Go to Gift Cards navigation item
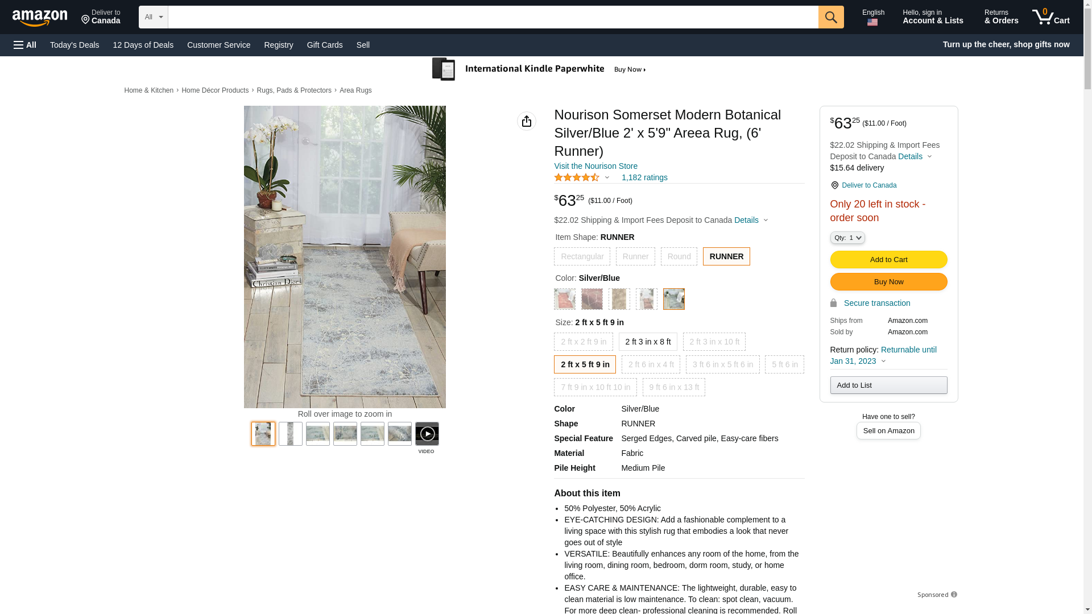The image size is (1092, 614). pyautogui.click(x=325, y=45)
